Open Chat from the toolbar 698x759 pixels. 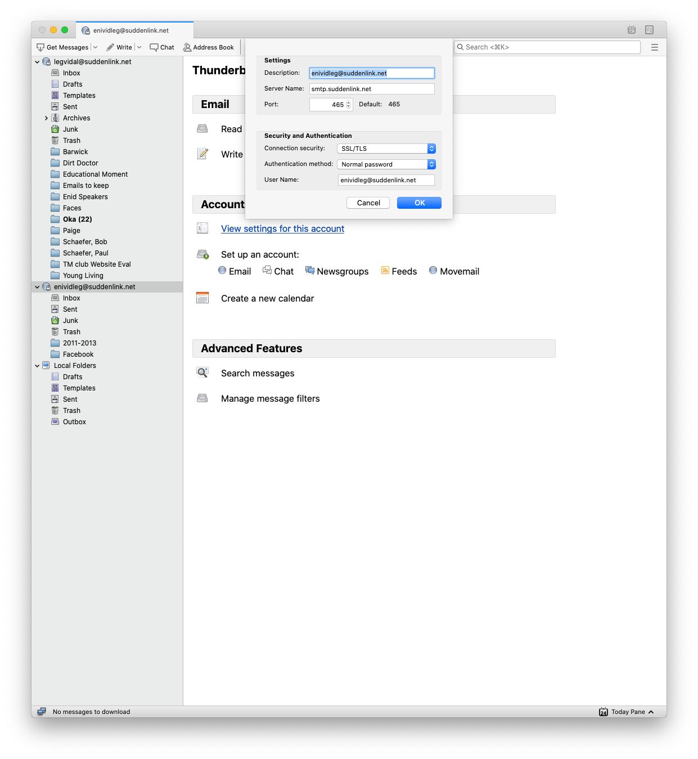tap(162, 47)
